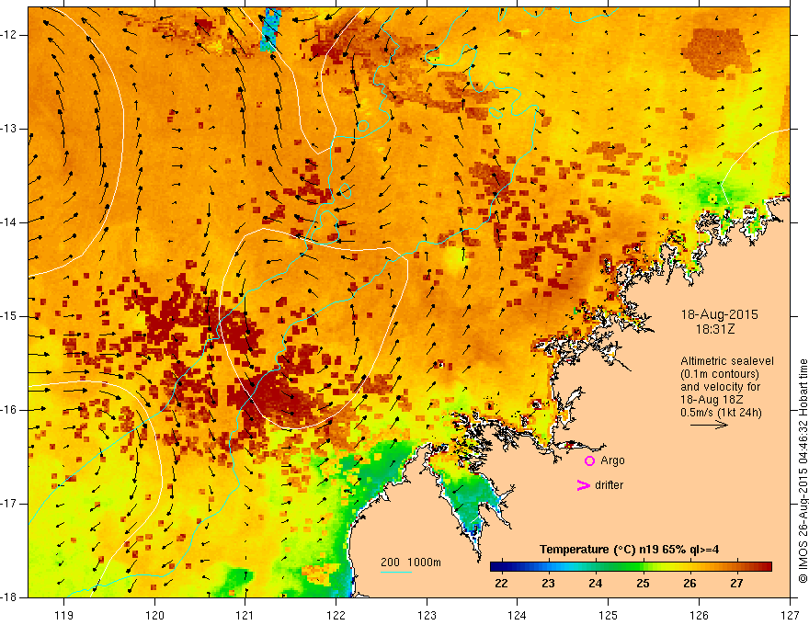Click the 0.5m/s velocity scale arrow

pos(709,425)
